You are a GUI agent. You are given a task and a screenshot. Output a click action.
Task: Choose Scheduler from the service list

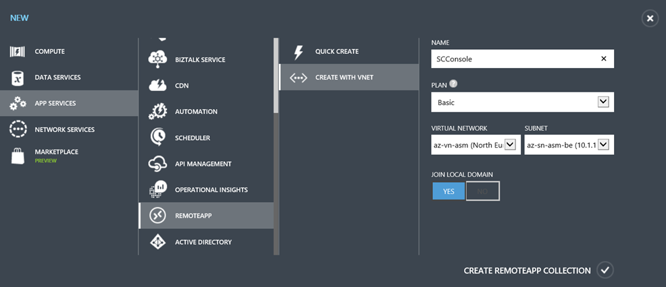(x=207, y=138)
